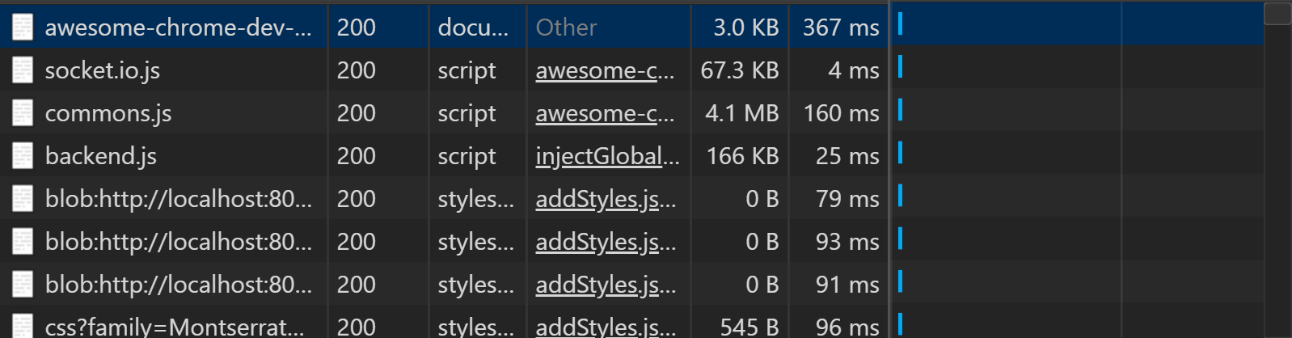
Task: Click waterfall bar of commons.js row
Action: click(x=900, y=111)
